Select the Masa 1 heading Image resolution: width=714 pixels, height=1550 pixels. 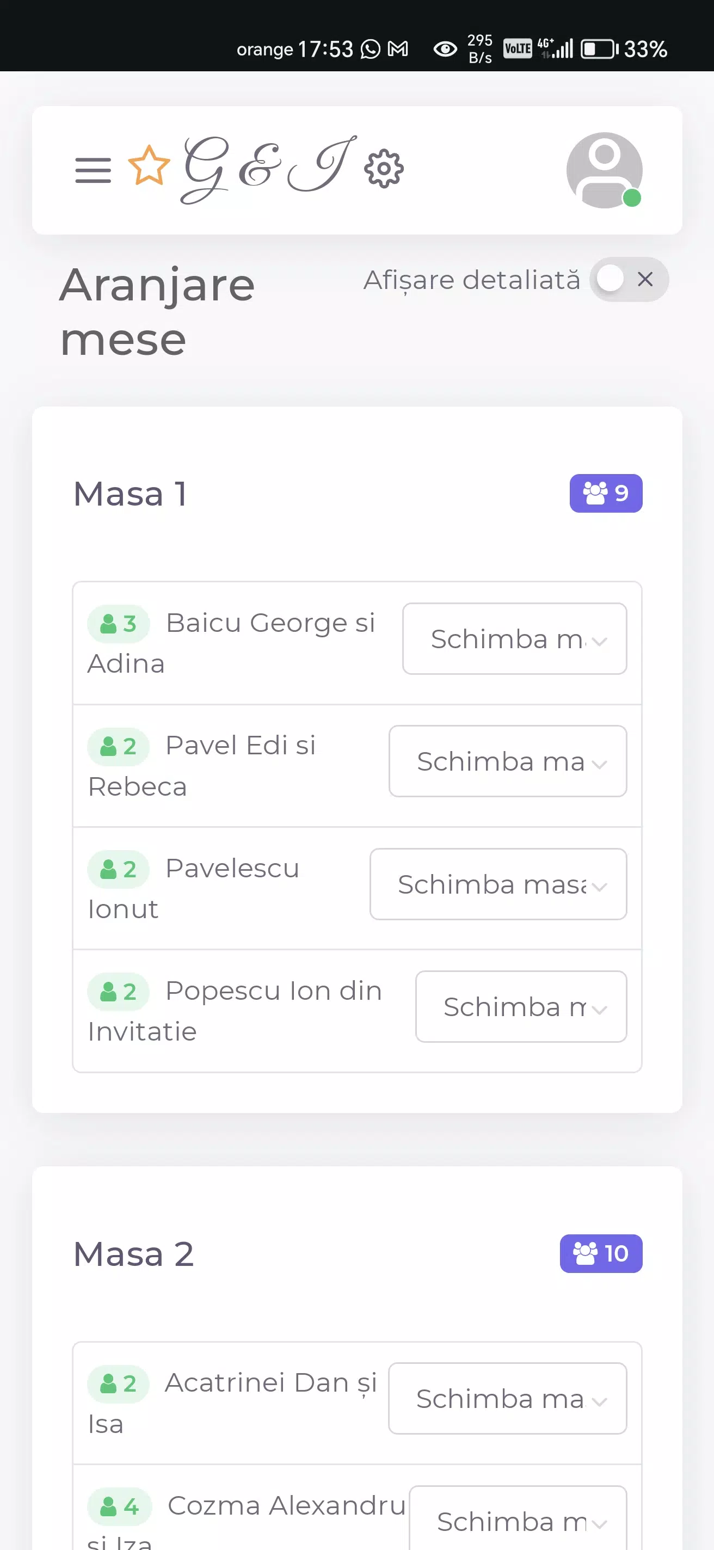[130, 494]
